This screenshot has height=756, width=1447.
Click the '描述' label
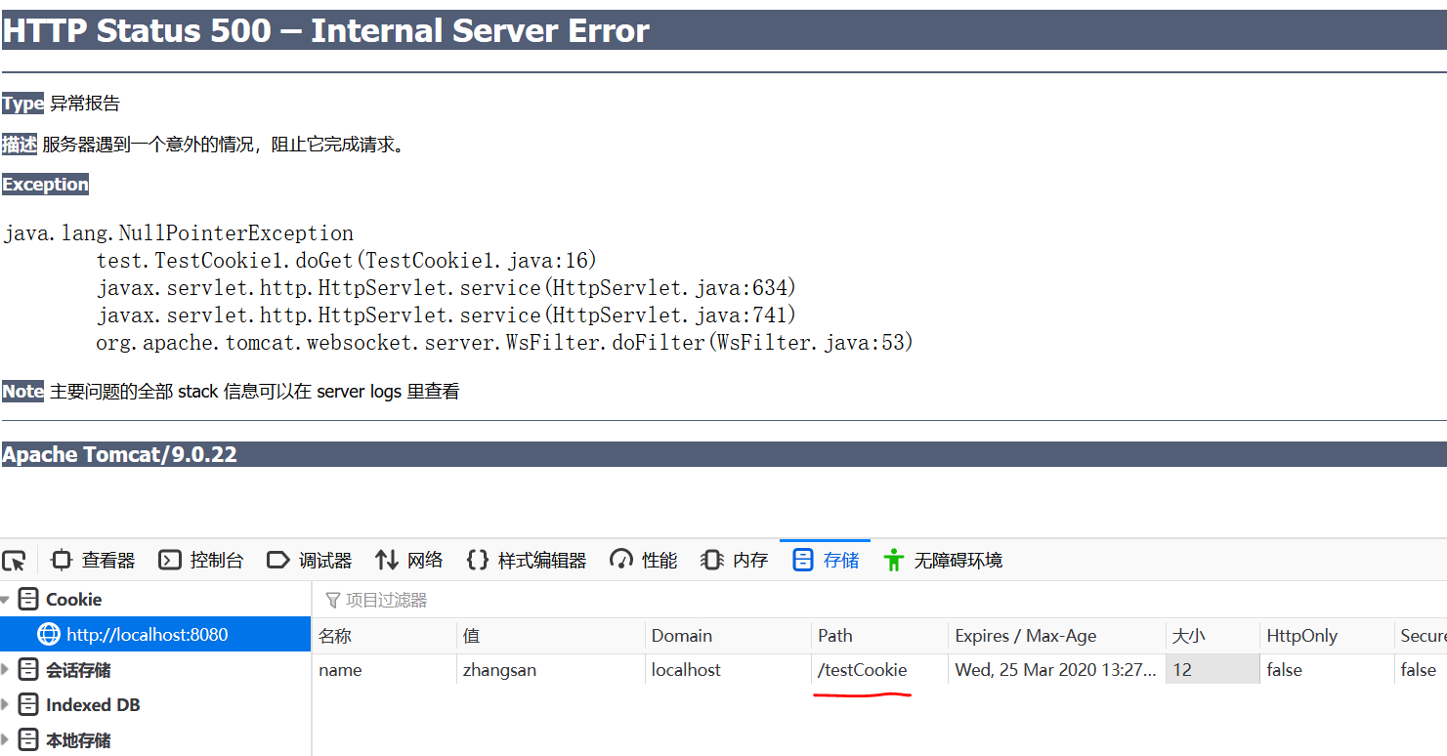20,145
